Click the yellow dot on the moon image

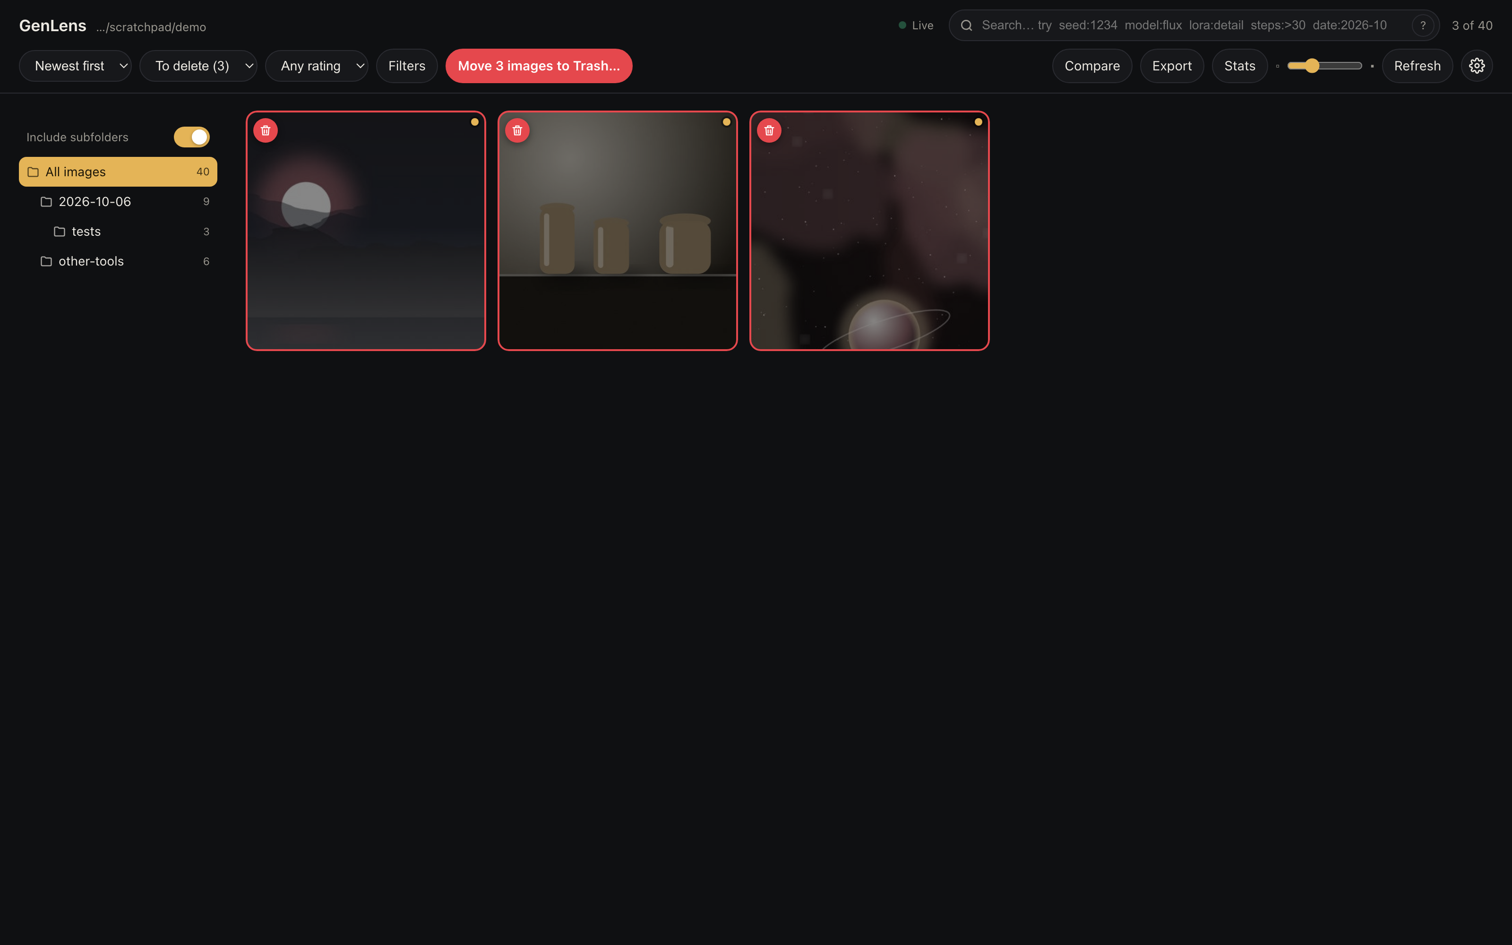[475, 122]
